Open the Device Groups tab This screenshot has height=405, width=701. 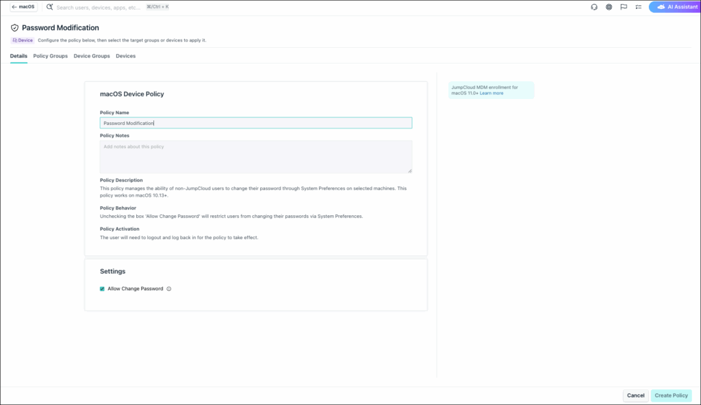coord(92,56)
